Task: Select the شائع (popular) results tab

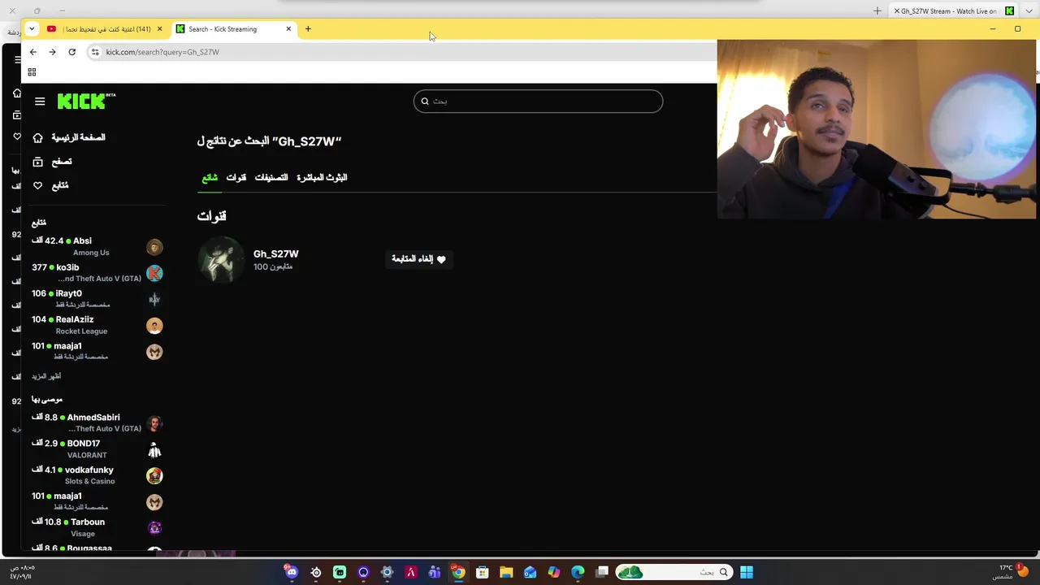Action: (x=210, y=177)
